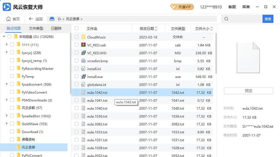Click the 预览 preview button
Viewport: 280px width, 157px height.
248,91
